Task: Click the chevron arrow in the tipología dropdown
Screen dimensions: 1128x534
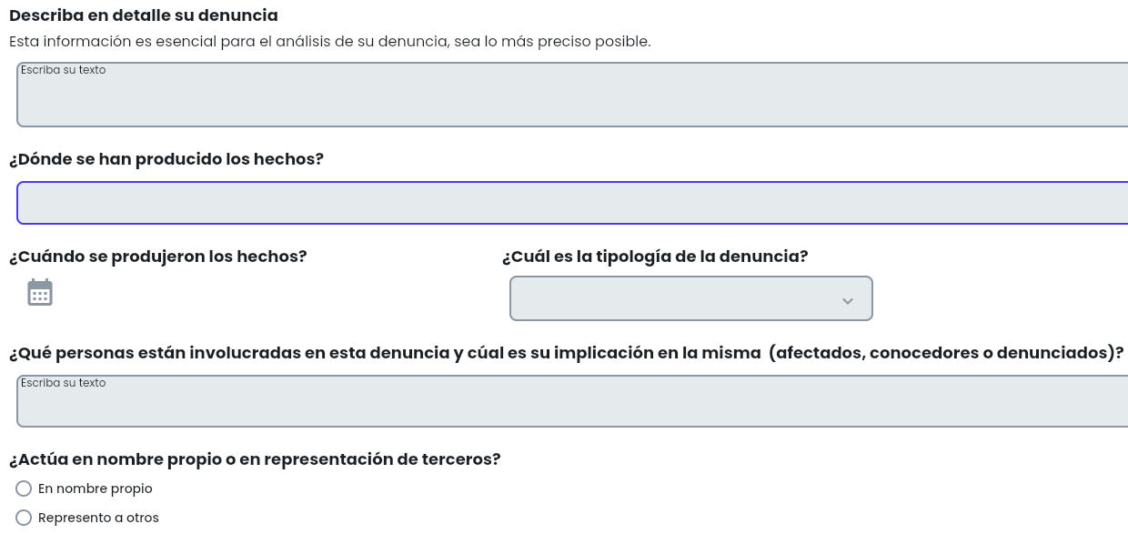Action: pos(848,301)
